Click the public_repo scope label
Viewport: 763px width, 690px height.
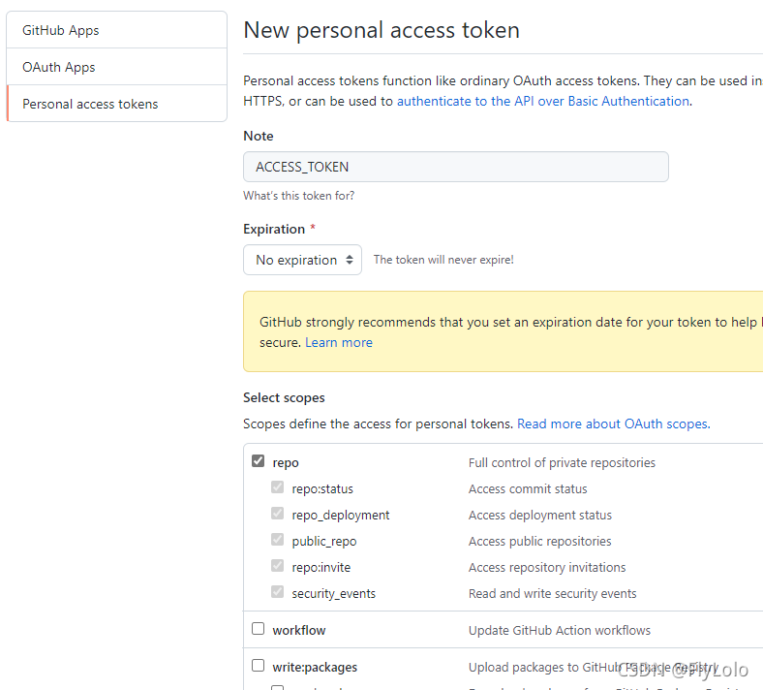[x=324, y=541]
